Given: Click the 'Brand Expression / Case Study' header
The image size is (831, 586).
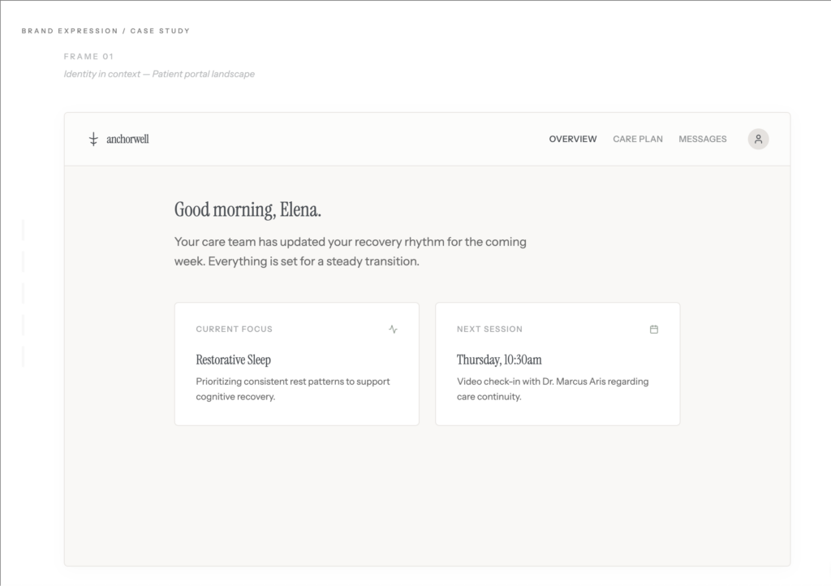Looking at the screenshot, I should coord(105,31).
